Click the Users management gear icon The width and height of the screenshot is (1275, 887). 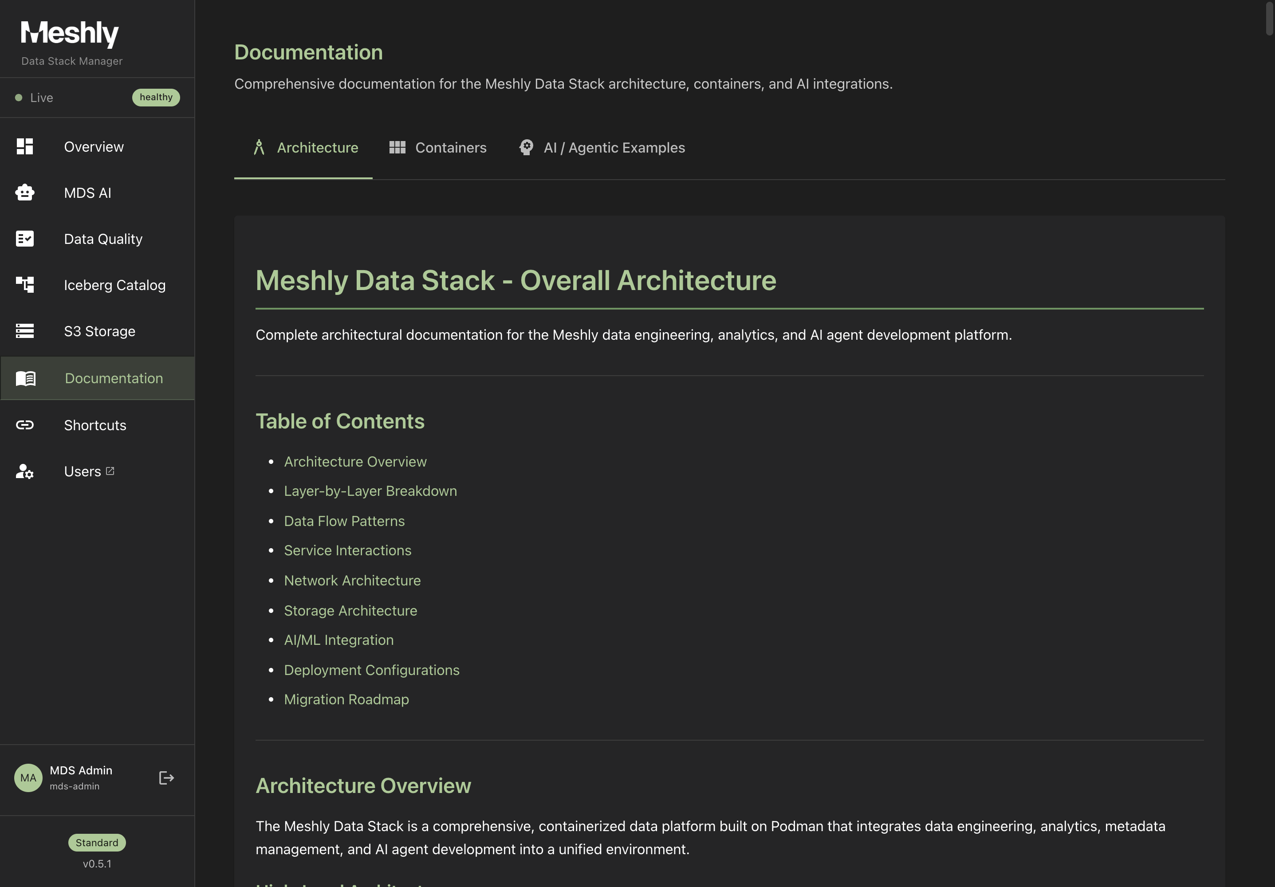pos(25,472)
